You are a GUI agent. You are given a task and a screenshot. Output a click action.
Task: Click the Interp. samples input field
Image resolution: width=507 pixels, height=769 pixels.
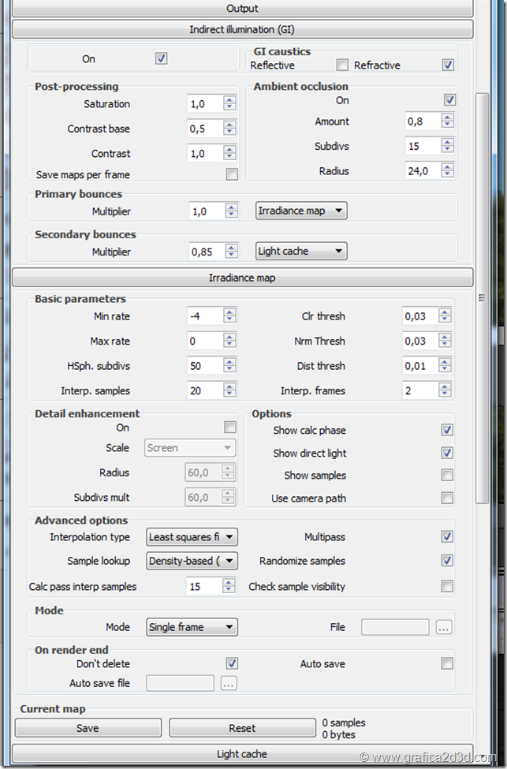(204, 391)
